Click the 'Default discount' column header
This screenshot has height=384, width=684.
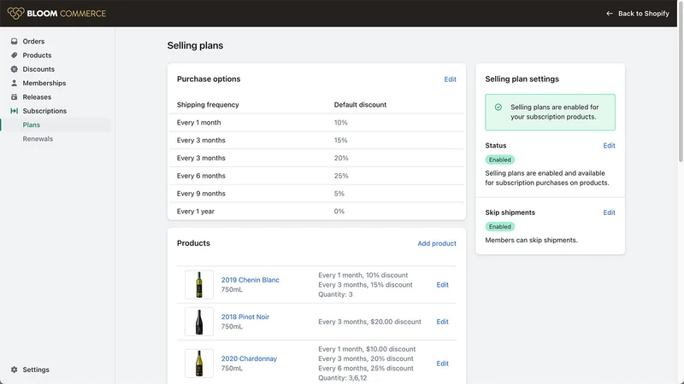point(360,105)
